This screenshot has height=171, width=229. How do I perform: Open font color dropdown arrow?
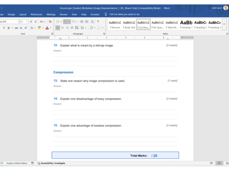[51, 28]
